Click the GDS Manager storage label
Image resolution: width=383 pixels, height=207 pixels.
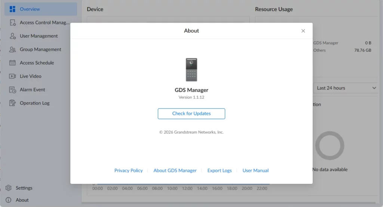point(326,43)
